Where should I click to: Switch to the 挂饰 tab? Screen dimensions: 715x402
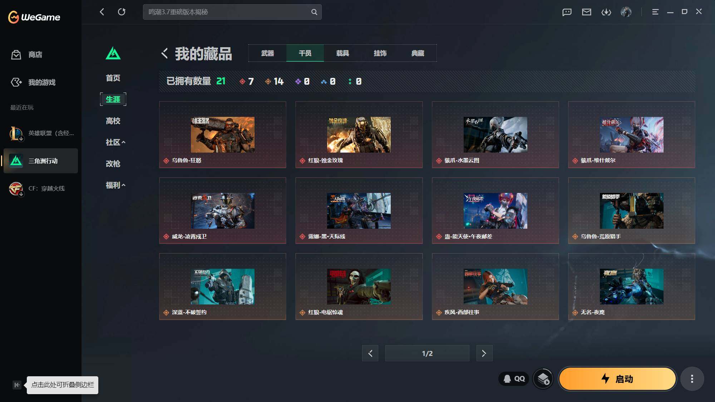(x=380, y=53)
